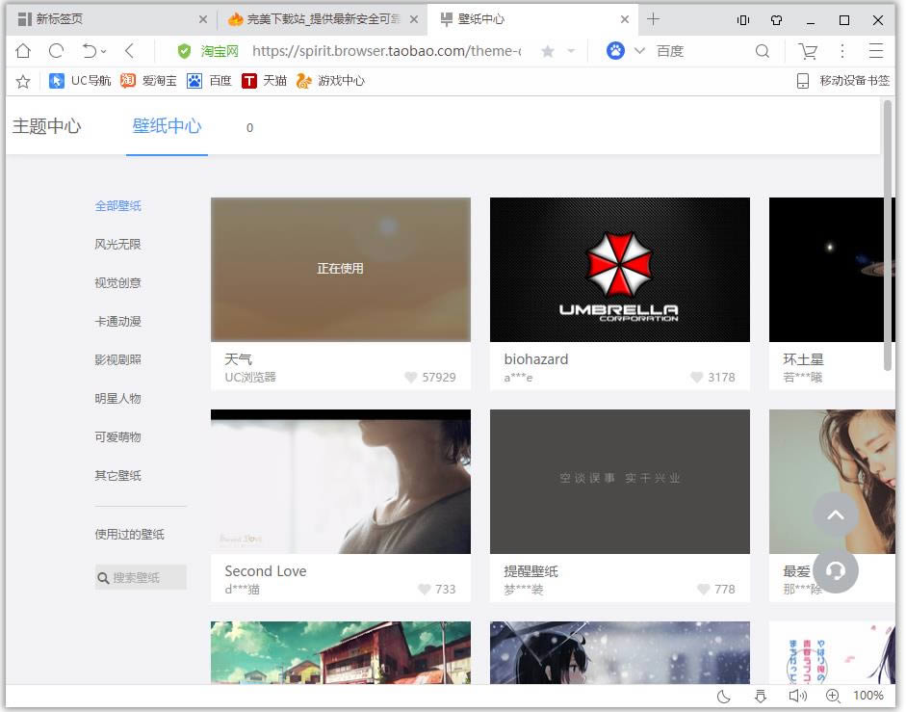This screenshot has height=712, width=906.
Task: Open the search engine dropdown beside the Baidu icon
Action: tap(639, 51)
